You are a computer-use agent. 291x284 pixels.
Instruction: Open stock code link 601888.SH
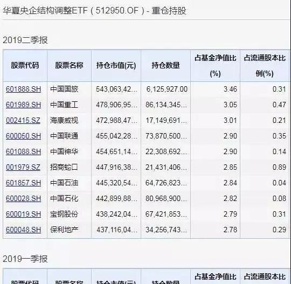[x=23, y=89]
